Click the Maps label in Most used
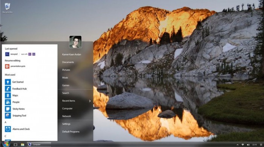The width and height of the screenshot is (264, 147). 15,95
